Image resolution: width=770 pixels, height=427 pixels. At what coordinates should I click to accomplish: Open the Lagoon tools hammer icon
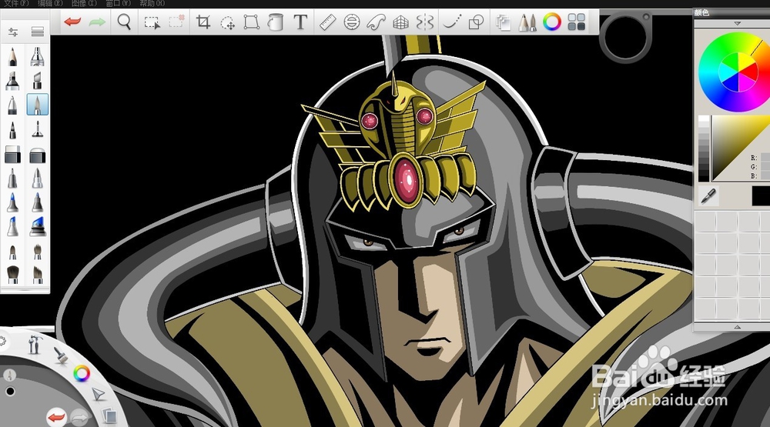coord(35,343)
